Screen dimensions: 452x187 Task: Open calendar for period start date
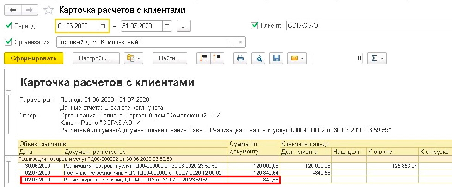pos(103,26)
